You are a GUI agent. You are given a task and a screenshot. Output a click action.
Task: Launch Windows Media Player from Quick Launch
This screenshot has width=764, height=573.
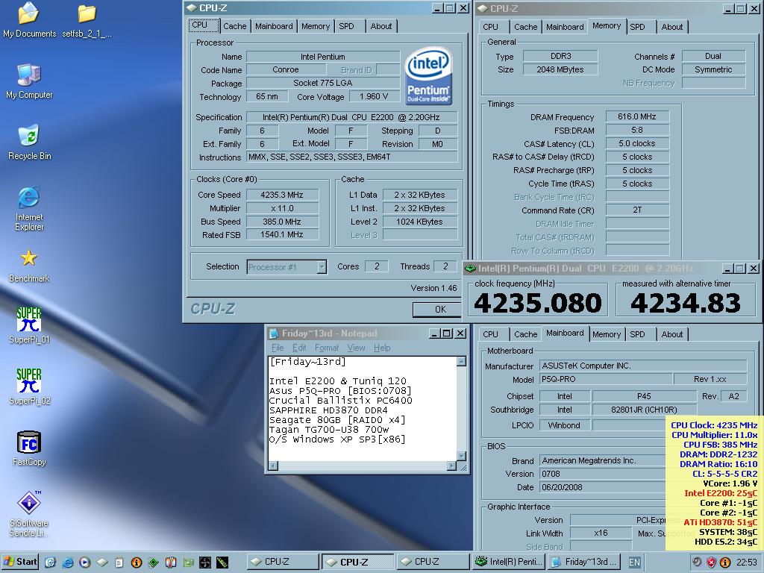[x=85, y=563]
